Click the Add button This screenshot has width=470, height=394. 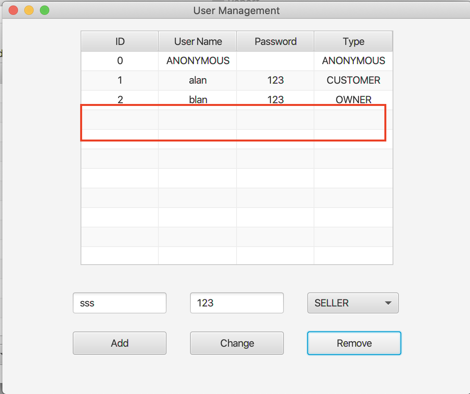(119, 343)
